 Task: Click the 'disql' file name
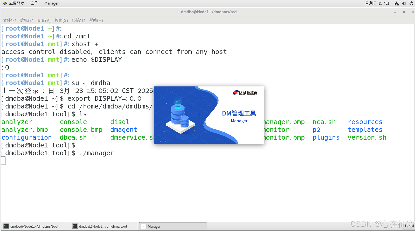120,122
